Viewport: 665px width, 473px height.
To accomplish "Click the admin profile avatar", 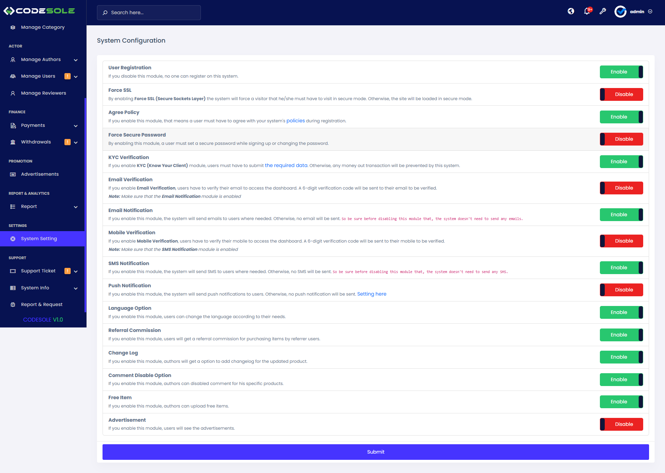I will (620, 11).
